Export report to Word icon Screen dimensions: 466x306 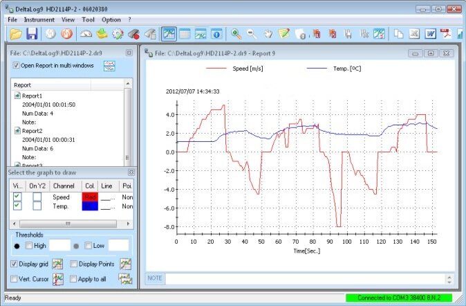click(430, 34)
